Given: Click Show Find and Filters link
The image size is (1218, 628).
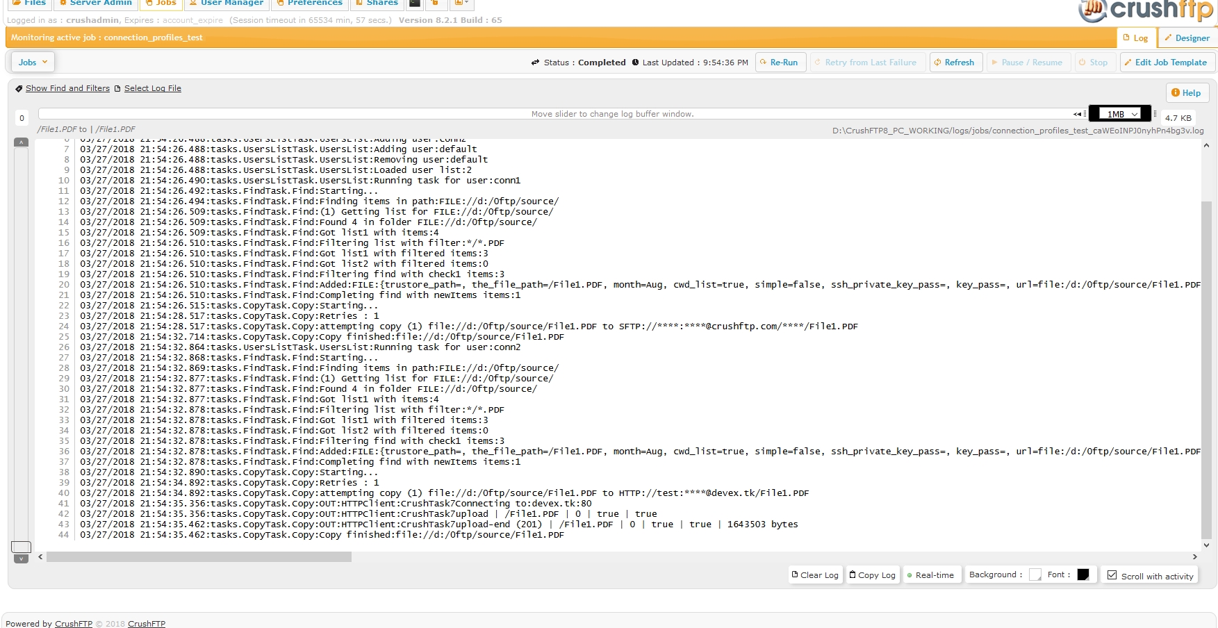Looking at the screenshot, I should (67, 88).
